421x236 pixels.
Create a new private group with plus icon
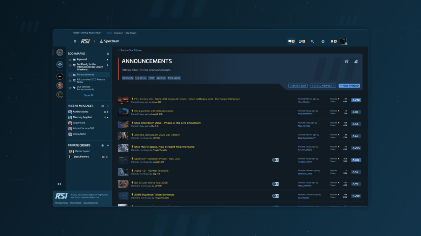(x=108, y=145)
